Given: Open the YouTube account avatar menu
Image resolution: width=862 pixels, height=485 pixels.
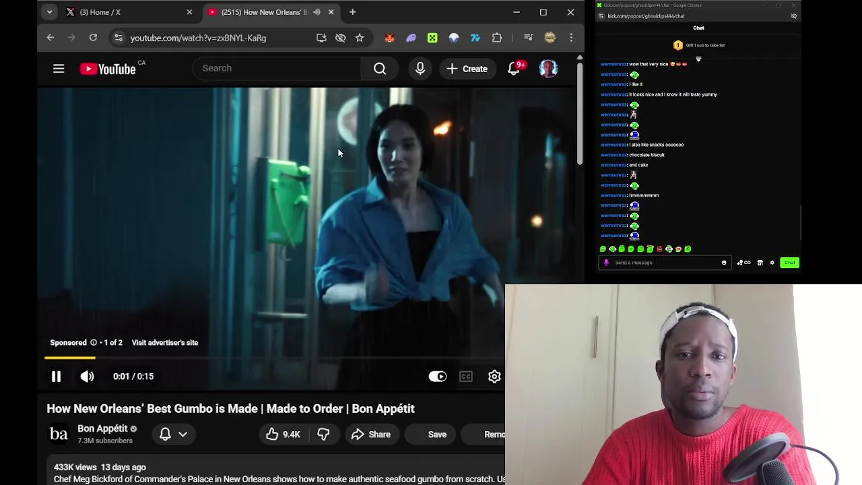Looking at the screenshot, I should pos(548,69).
